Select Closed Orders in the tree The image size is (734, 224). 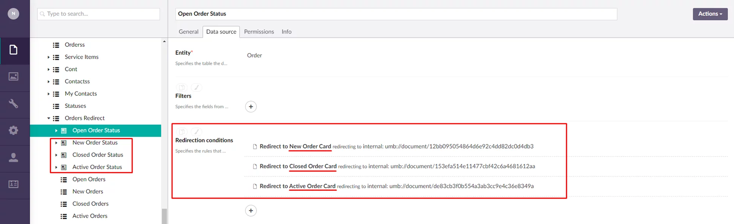coord(90,204)
